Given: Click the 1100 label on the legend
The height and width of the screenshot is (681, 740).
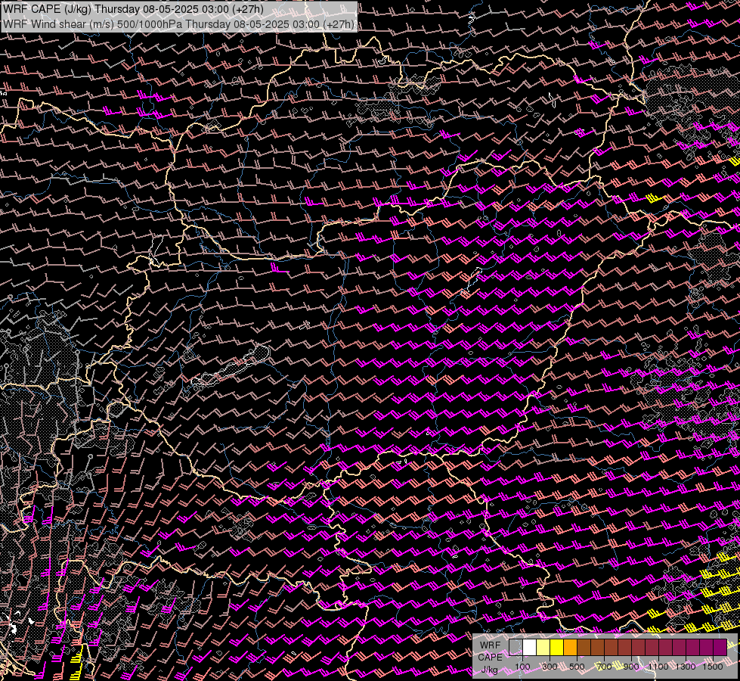Looking at the screenshot, I should pos(658,667).
